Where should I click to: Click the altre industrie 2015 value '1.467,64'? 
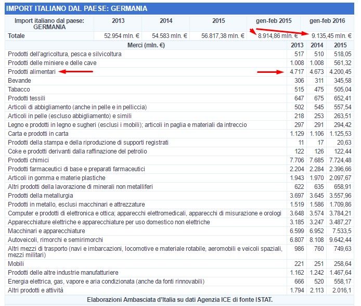[340, 273]
